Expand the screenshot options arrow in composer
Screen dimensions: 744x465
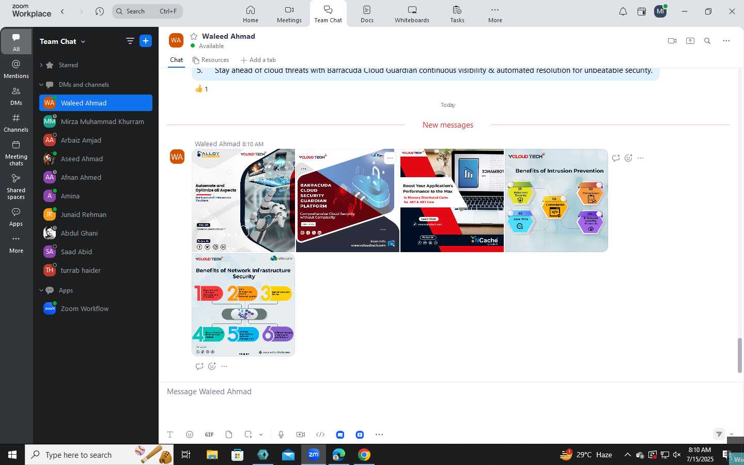tap(261, 435)
